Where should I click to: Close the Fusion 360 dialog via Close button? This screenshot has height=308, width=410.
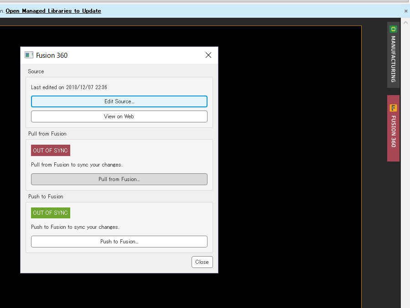point(202,262)
